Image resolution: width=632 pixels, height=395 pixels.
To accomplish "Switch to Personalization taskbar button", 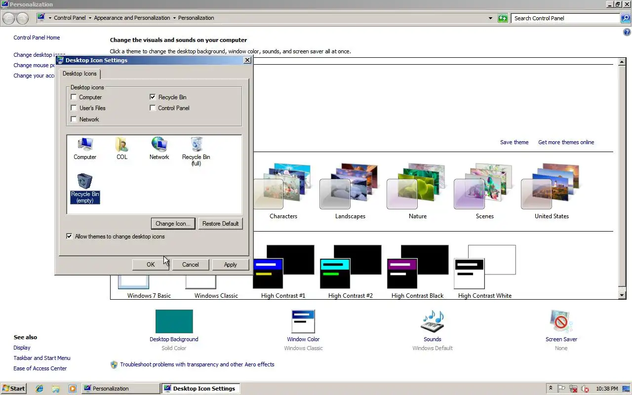I will click(x=120, y=389).
